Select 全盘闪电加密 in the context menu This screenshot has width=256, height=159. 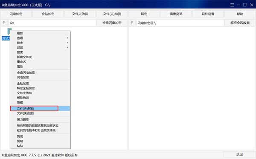[40, 72]
